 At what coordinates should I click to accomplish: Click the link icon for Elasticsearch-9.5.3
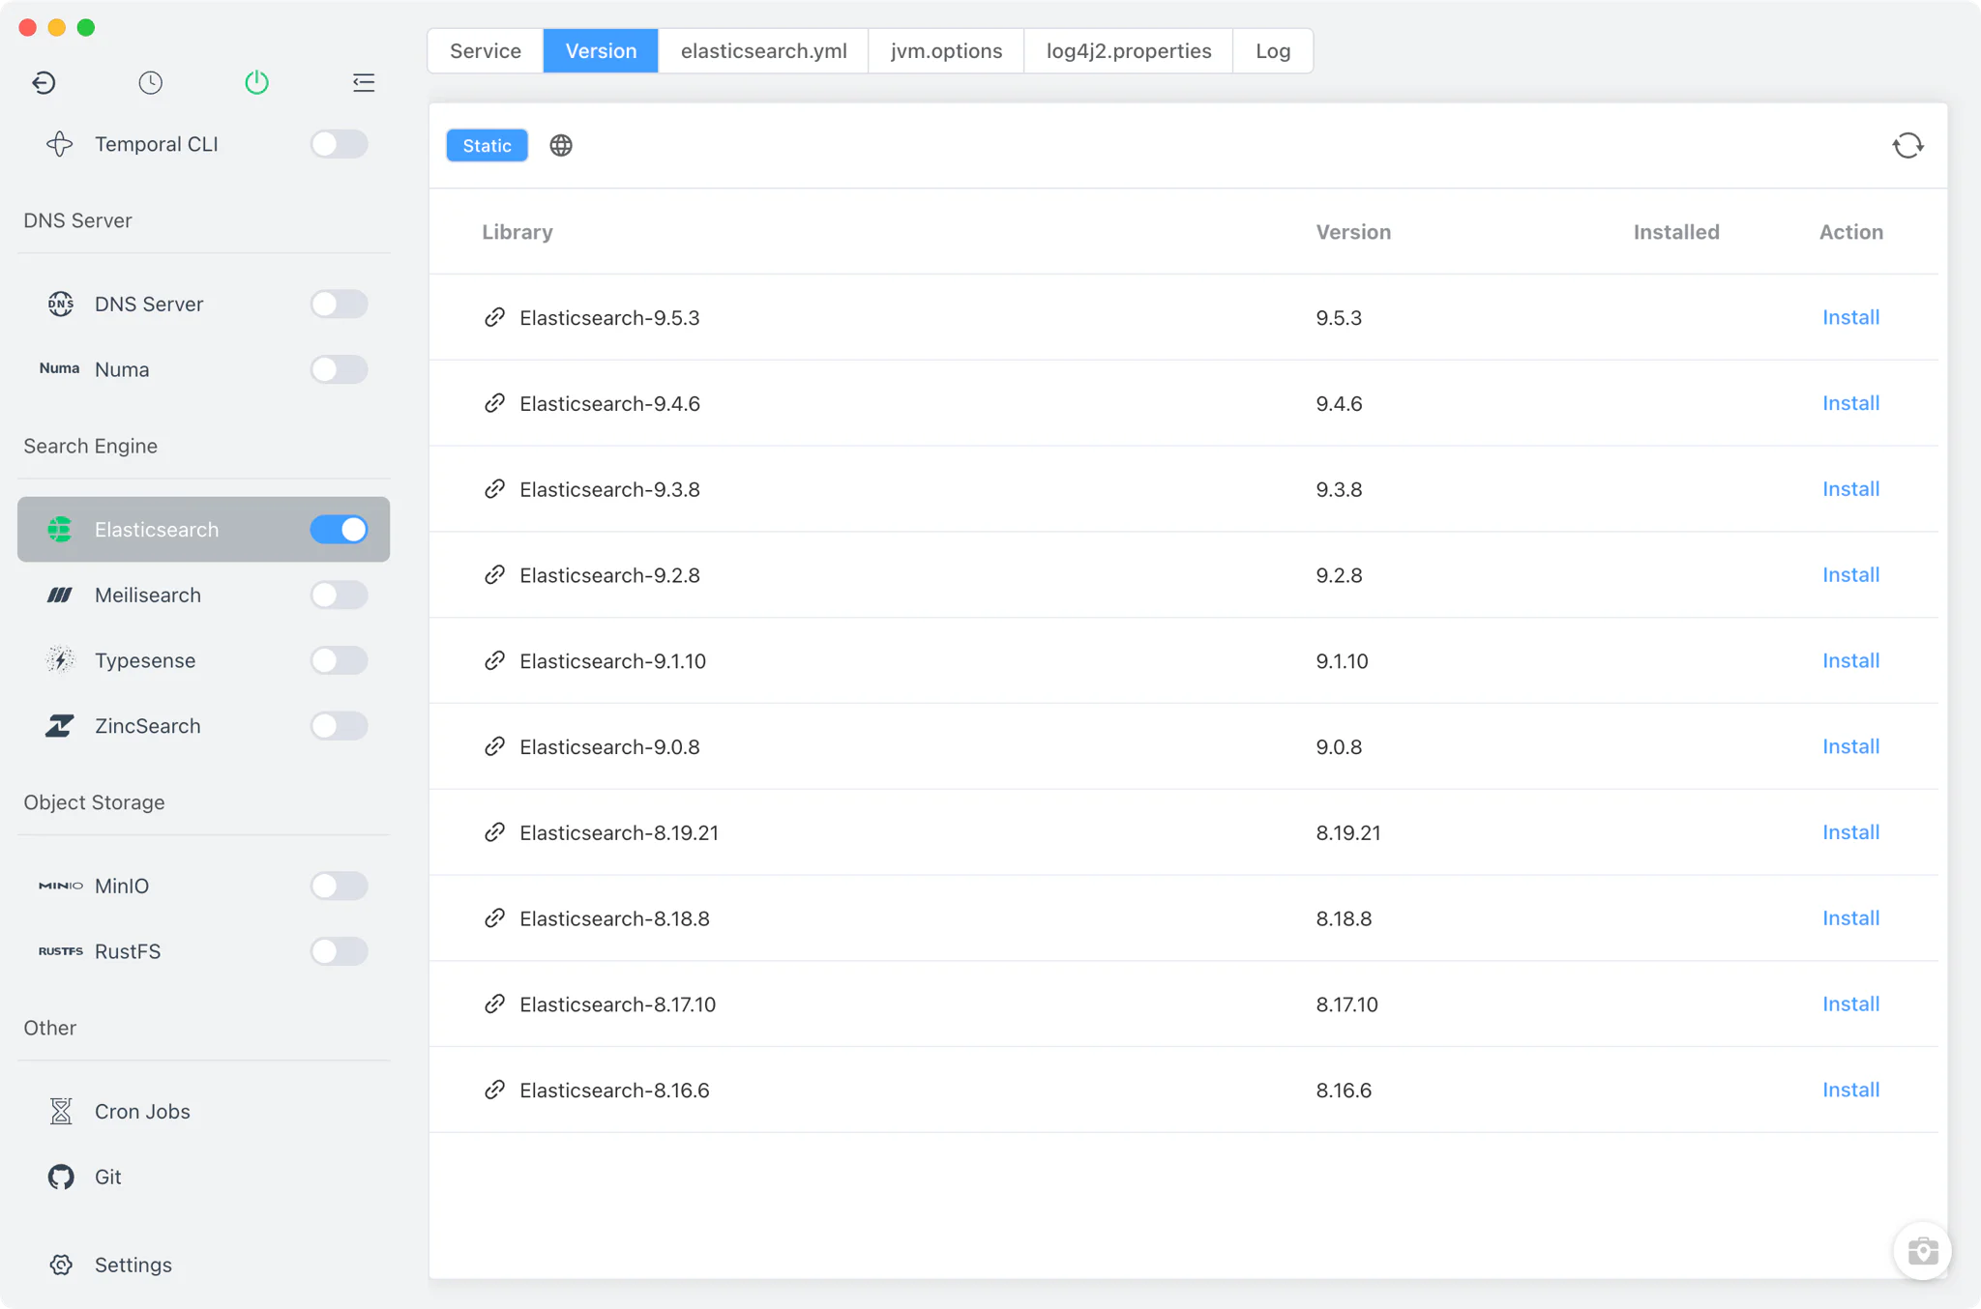point(494,317)
